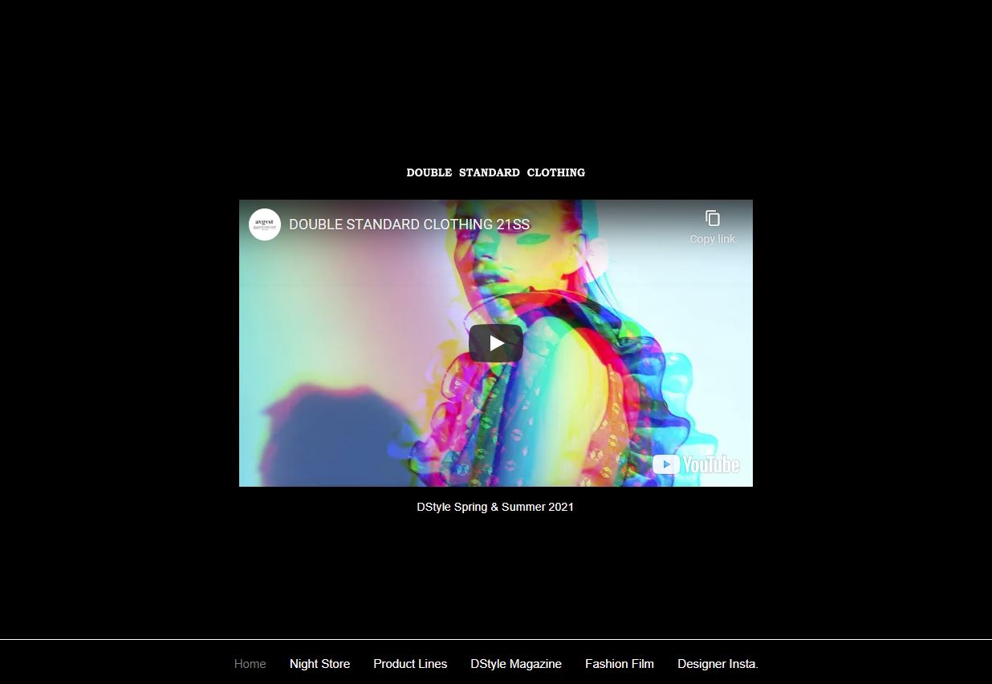Screen dimensions: 992x684
Task: Open the round channel avatar icon
Action: pyautogui.click(x=265, y=225)
